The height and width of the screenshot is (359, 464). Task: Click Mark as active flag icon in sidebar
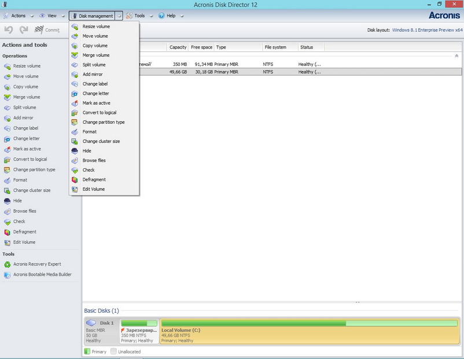[x=7, y=149]
